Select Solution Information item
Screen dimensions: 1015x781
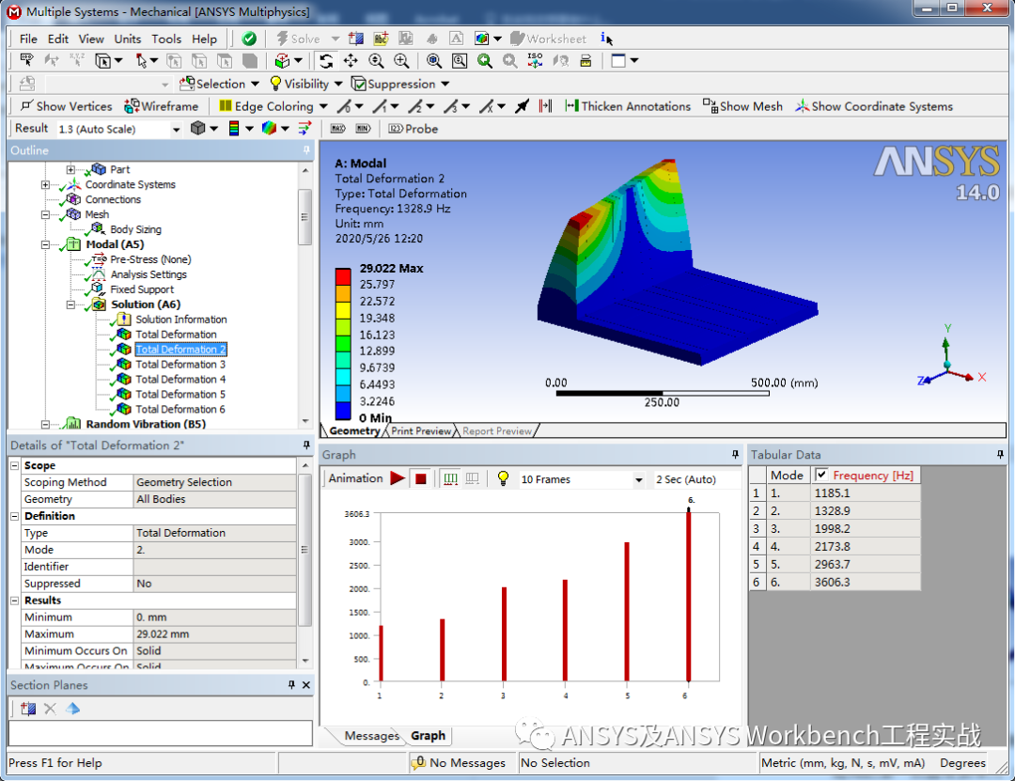point(181,320)
